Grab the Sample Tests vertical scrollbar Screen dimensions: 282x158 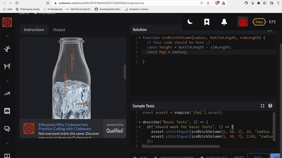click(x=274, y=126)
